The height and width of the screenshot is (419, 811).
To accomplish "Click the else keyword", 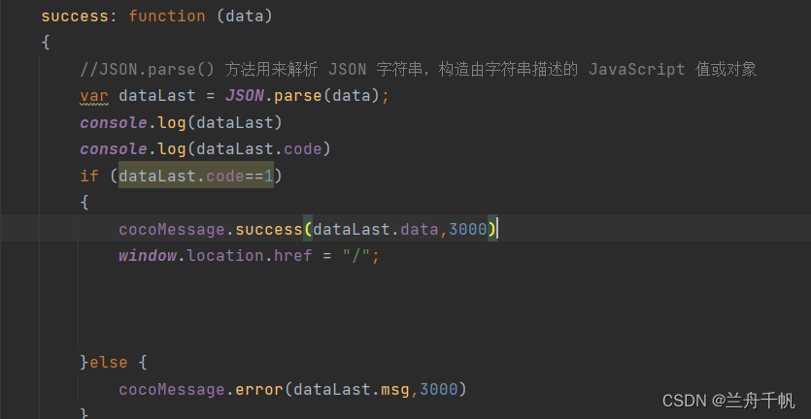I will [x=108, y=363].
